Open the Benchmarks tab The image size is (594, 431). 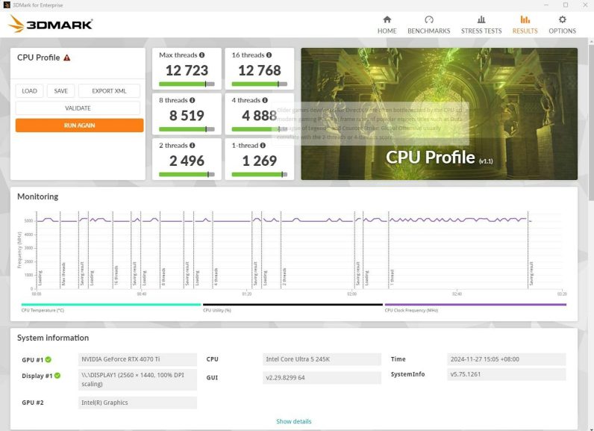click(428, 25)
